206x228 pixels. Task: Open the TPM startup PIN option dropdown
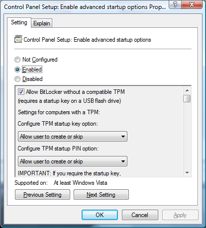coord(73,161)
